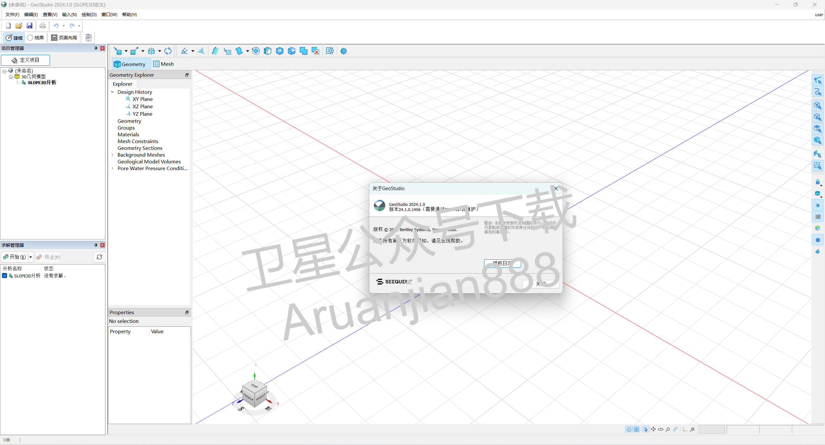Click the Print icon
Viewport: 825px width, 445px height.
click(x=43, y=26)
